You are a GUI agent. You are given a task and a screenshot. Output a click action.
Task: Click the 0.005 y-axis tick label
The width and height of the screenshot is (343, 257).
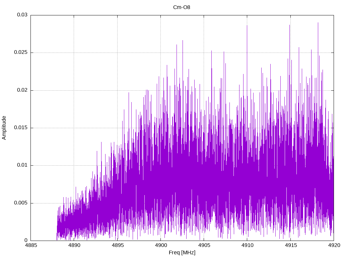pyautogui.click(x=21, y=203)
